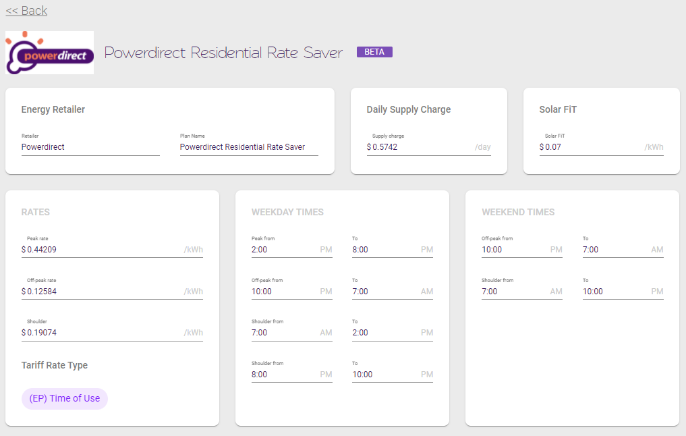Screen dimensions: 686x436
Task: Click the Energy Retailer card heading
Action: coord(53,109)
